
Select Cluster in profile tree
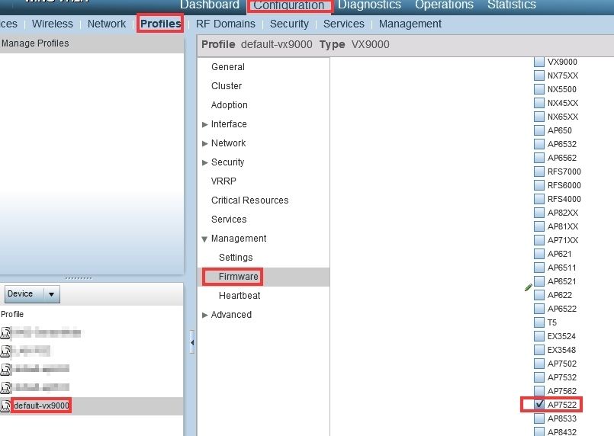227,85
